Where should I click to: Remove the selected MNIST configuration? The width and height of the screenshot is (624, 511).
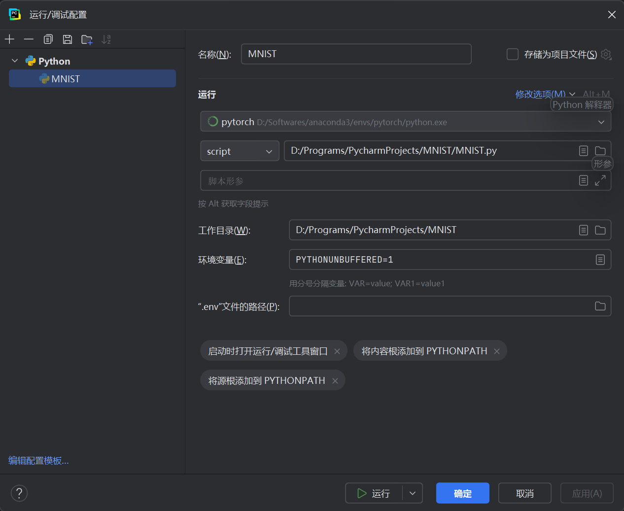click(28, 39)
